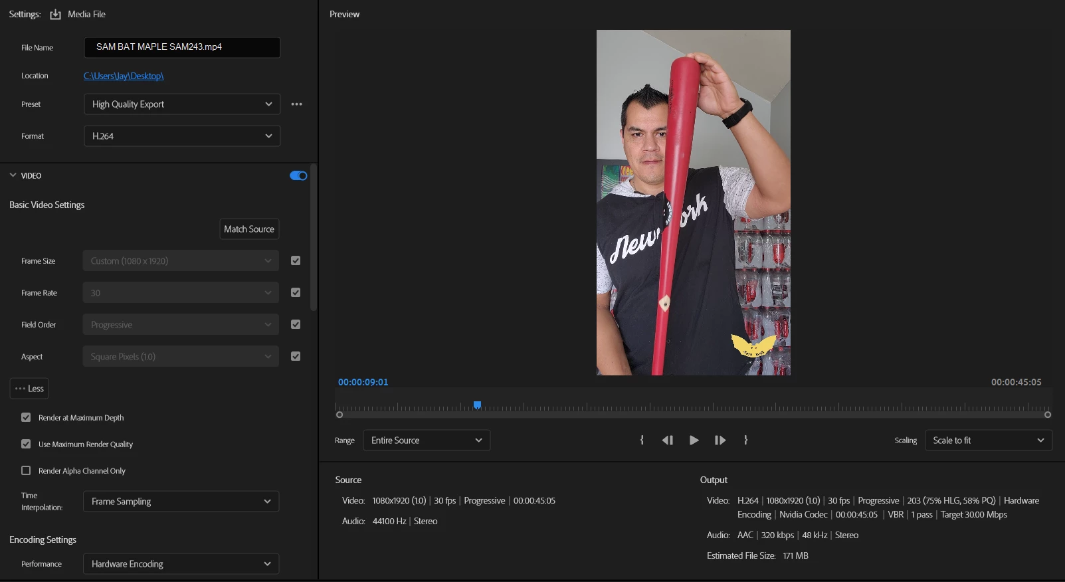Uncheck the Aspect match source checkbox

tap(296, 357)
